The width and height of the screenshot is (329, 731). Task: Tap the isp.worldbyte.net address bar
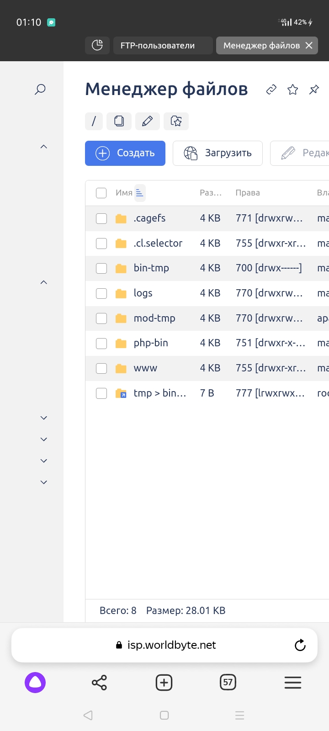pyautogui.click(x=171, y=645)
